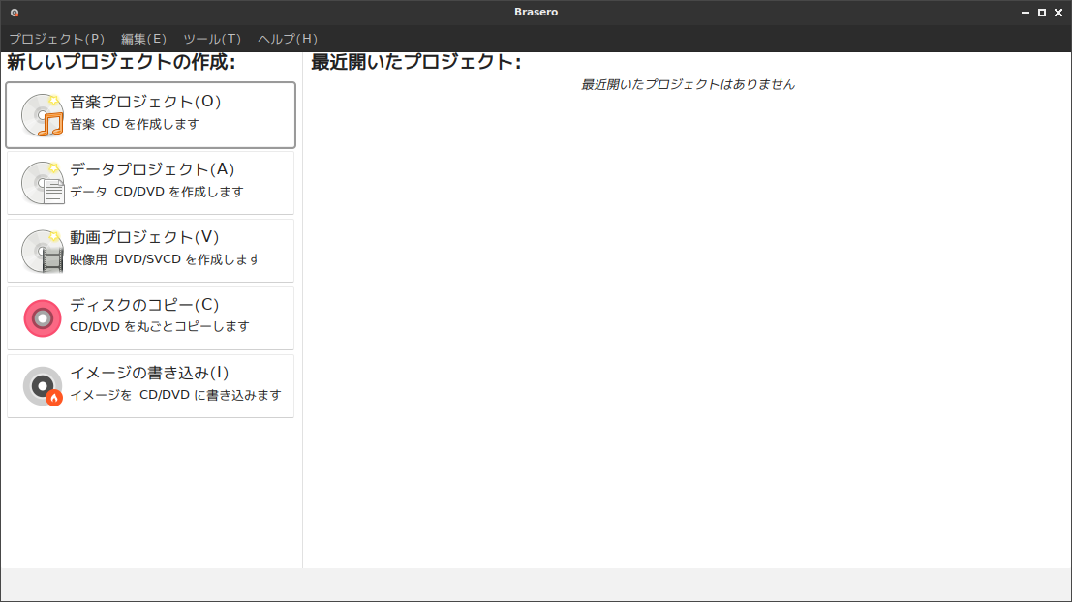
Task: Open the 編集(E) menu
Action: 143,39
